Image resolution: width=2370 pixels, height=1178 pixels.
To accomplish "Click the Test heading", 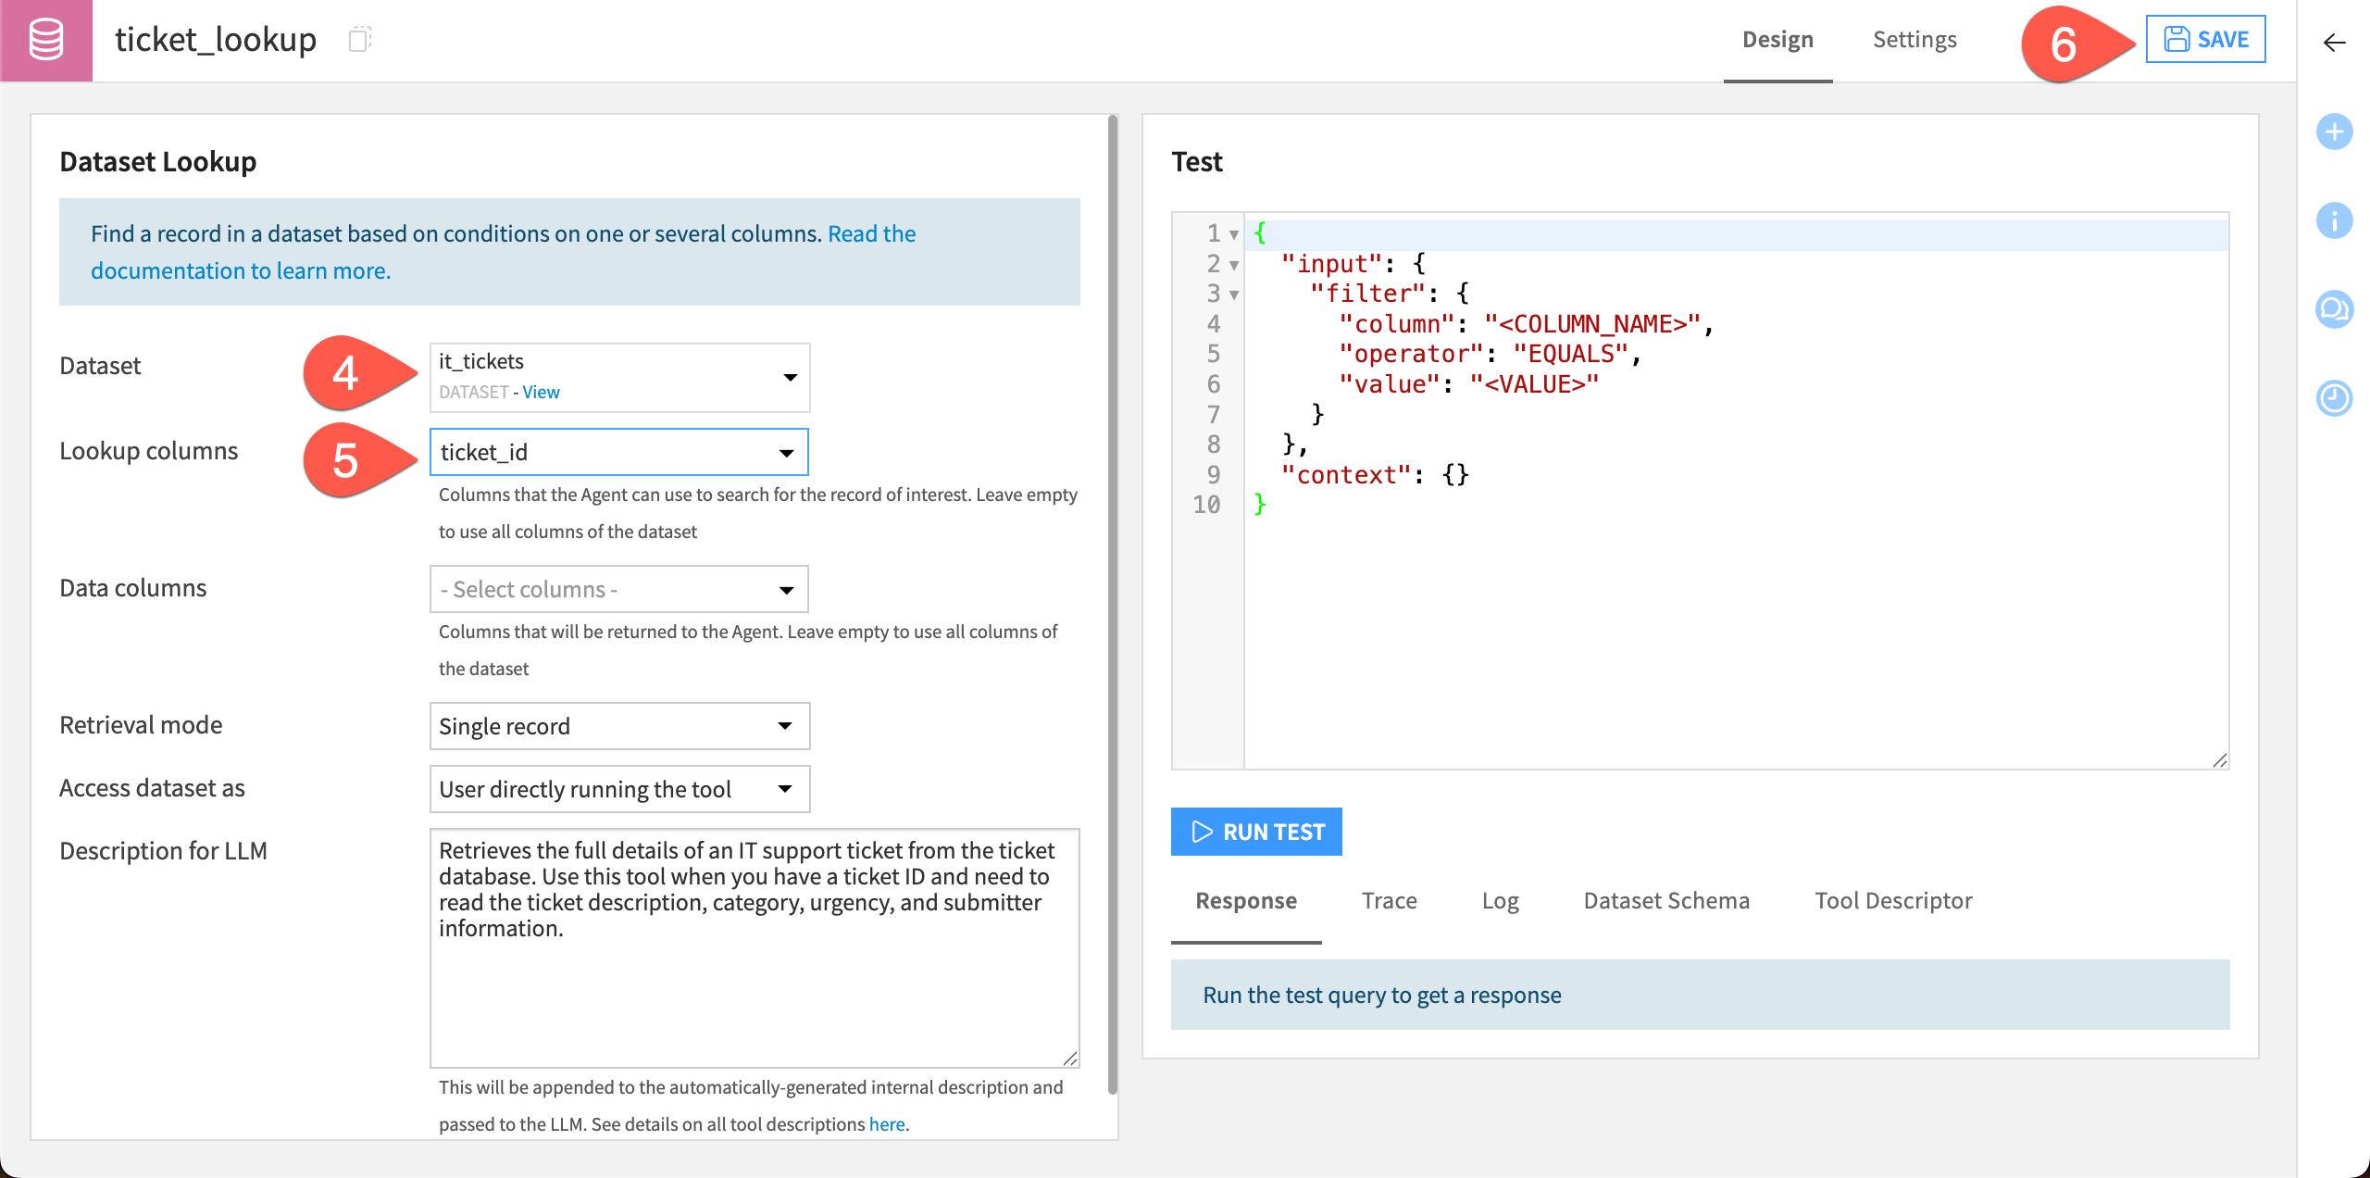I will pyautogui.click(x=1197, y=162).
